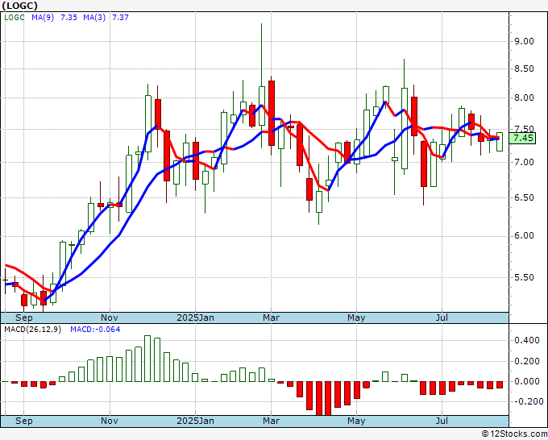This screenshot has height=440, width=548.
Task: Click the 8.50 price axis label
Action: [524, 68]
